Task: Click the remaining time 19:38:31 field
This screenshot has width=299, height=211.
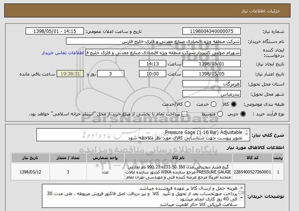Action: pos(70,74)
